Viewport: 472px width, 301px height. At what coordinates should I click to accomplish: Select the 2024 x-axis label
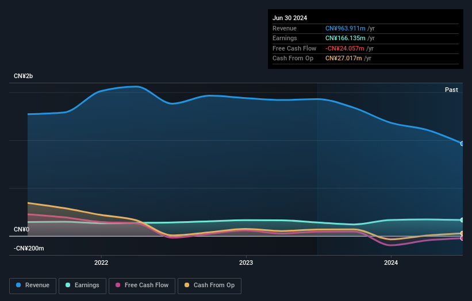(x=391, y=263)
